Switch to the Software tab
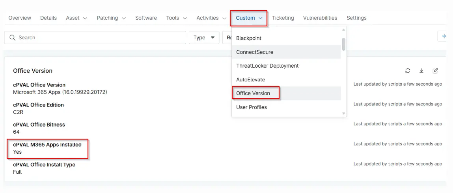This screenshot has width=453, height=193. [x=146, y=18]
